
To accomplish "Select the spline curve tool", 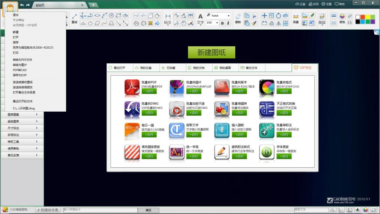I will [x=104, y=23].
